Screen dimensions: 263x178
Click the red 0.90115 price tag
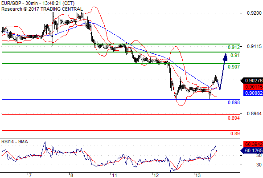253,87
